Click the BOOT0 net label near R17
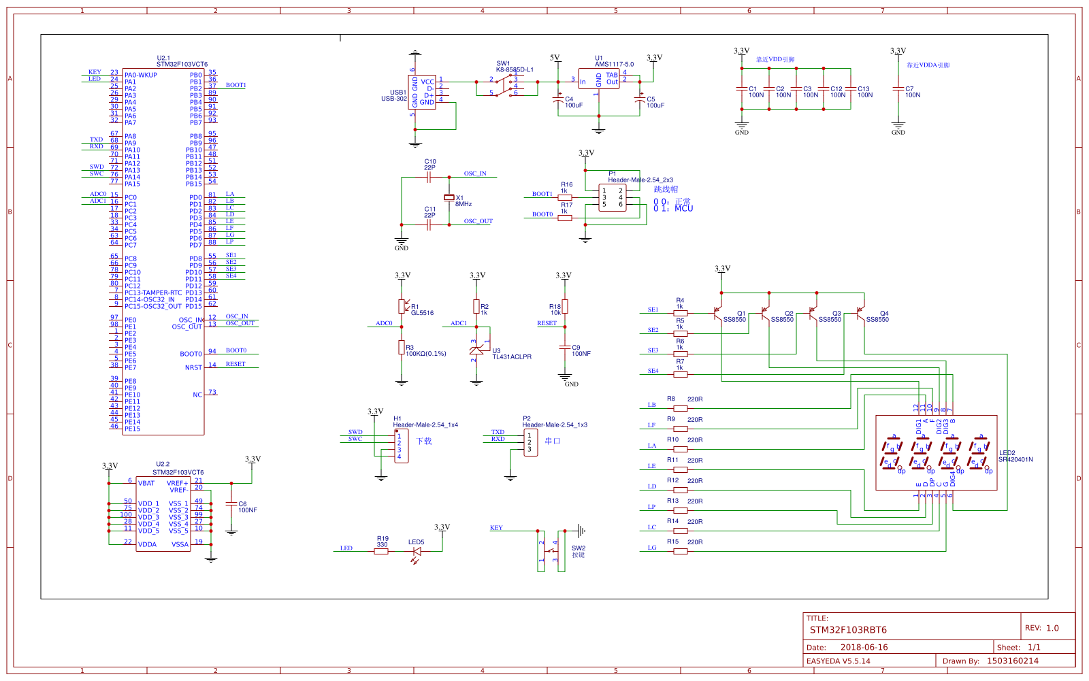 [542, 214]
